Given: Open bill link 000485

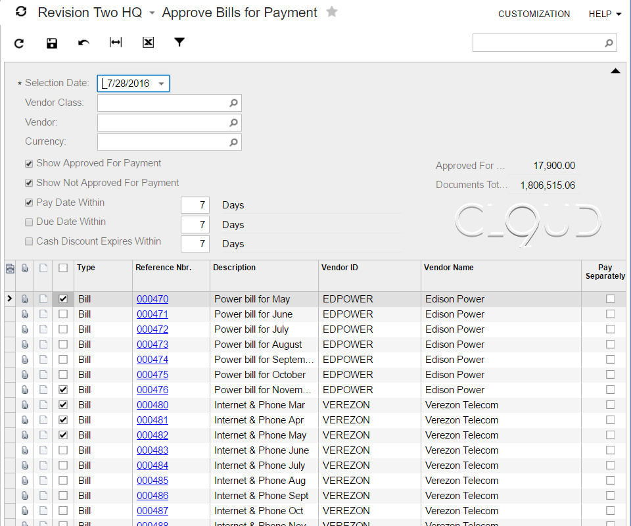Looking at the screenshot, I should click(152, 481).
